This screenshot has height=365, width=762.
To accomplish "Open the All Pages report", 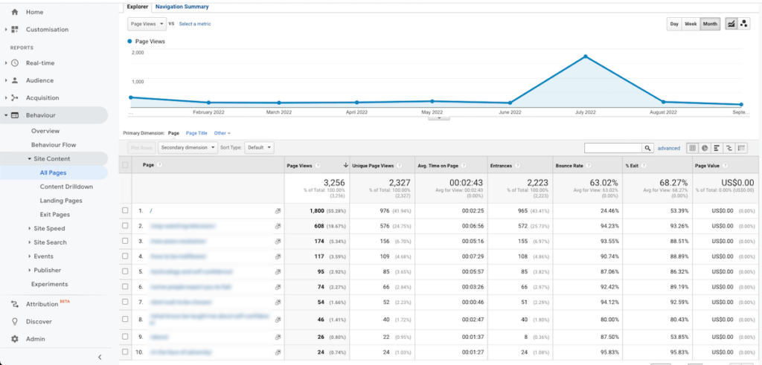I will (54, 172).
